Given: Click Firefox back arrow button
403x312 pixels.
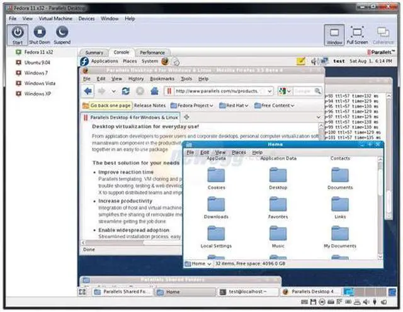Looking at the screenshot, I should [x=88, y=91].
